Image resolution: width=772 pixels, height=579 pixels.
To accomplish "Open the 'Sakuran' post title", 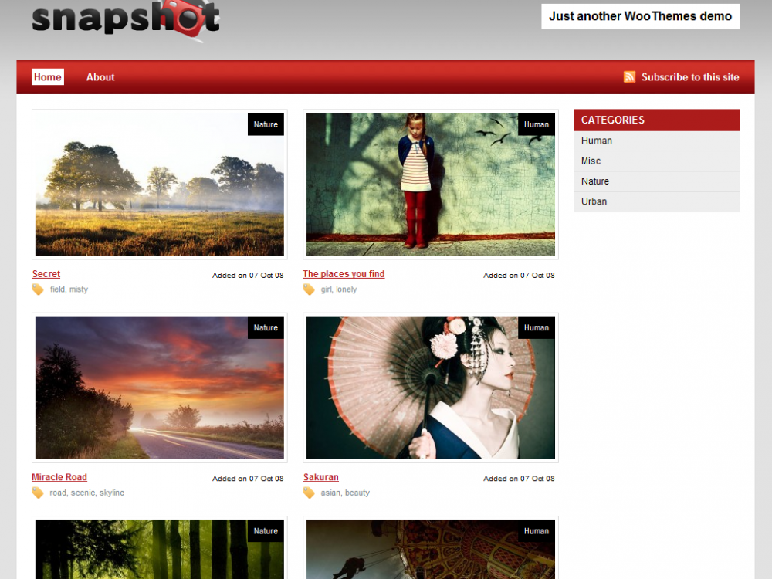I will click(321, 477).
